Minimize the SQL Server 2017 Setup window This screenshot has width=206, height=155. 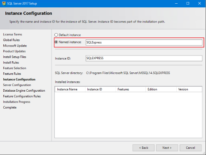(x=176, y=3)
